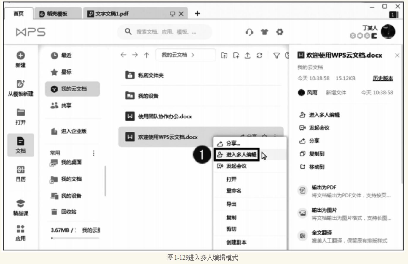Select 文档 in the left sidebar
The image size is (408, 264).
[21, 145]
